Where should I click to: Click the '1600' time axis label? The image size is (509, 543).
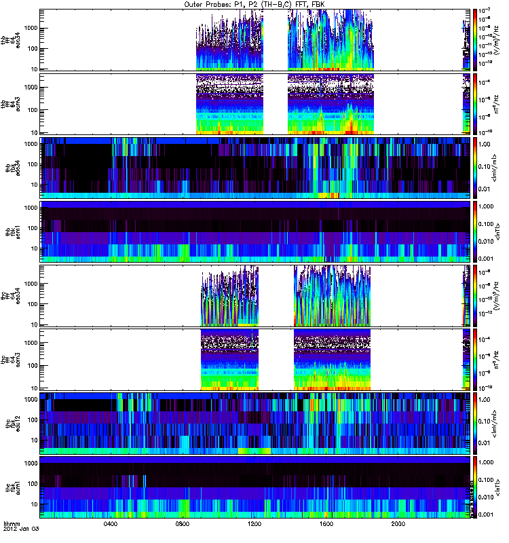click(326, 524)
